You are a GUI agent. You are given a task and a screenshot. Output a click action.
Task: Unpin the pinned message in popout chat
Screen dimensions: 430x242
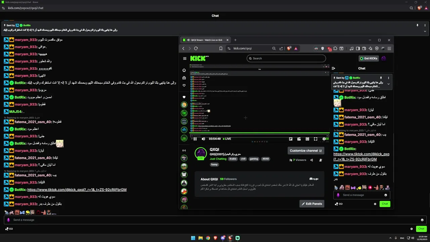click(x=418, y=25)
